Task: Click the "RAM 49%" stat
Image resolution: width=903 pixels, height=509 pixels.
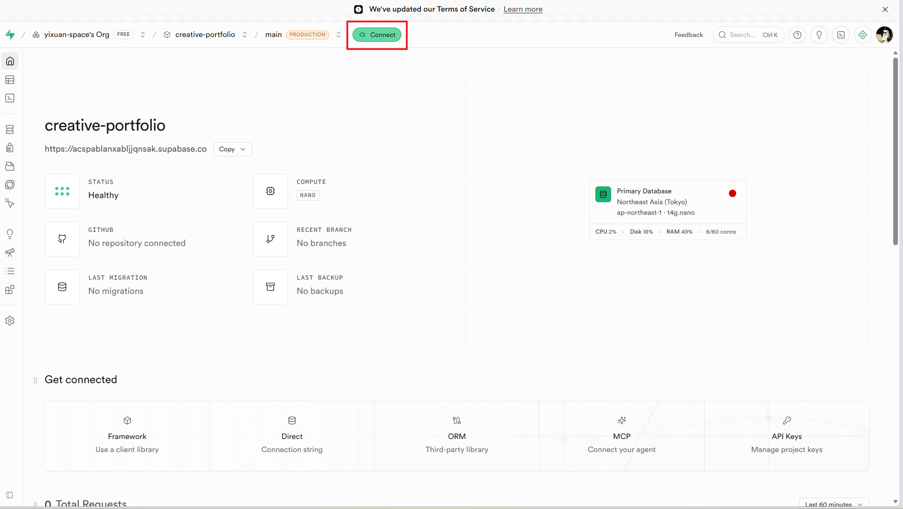Action: pos(679,232)
